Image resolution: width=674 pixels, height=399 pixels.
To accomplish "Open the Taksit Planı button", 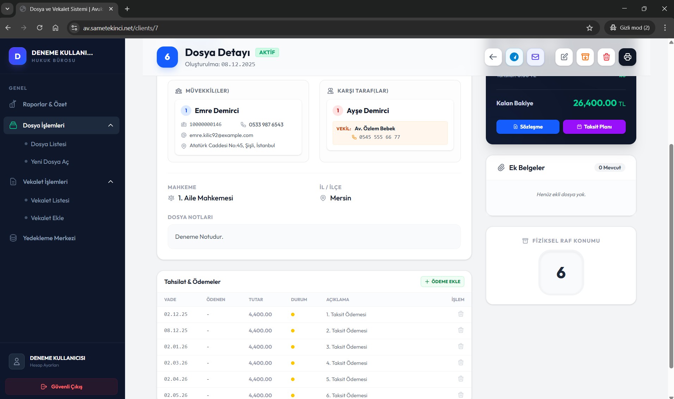I will [594, 127].
